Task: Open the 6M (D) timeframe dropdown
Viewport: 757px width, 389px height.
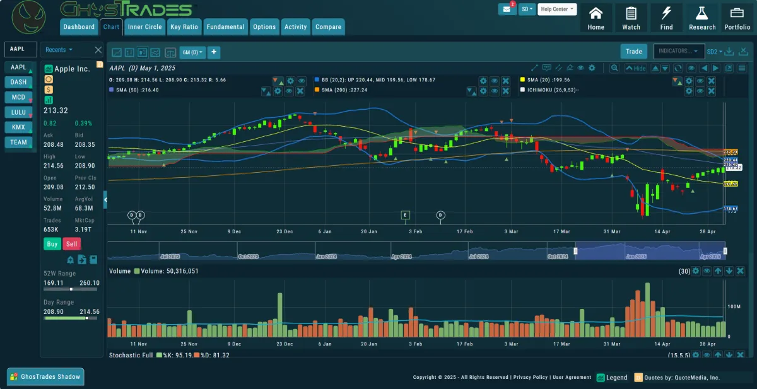Action: [192, 52]
